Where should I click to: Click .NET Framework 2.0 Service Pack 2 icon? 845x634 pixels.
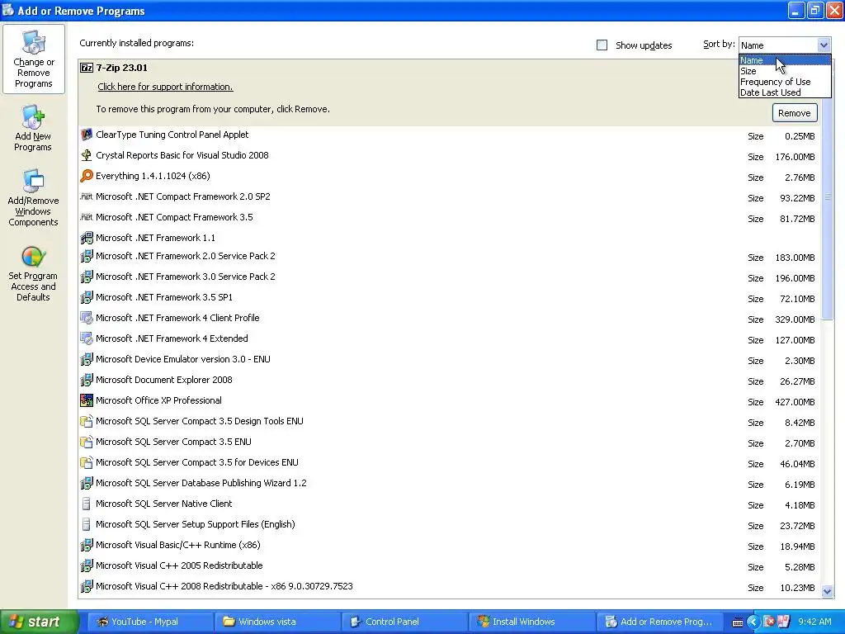coord(86,256)
